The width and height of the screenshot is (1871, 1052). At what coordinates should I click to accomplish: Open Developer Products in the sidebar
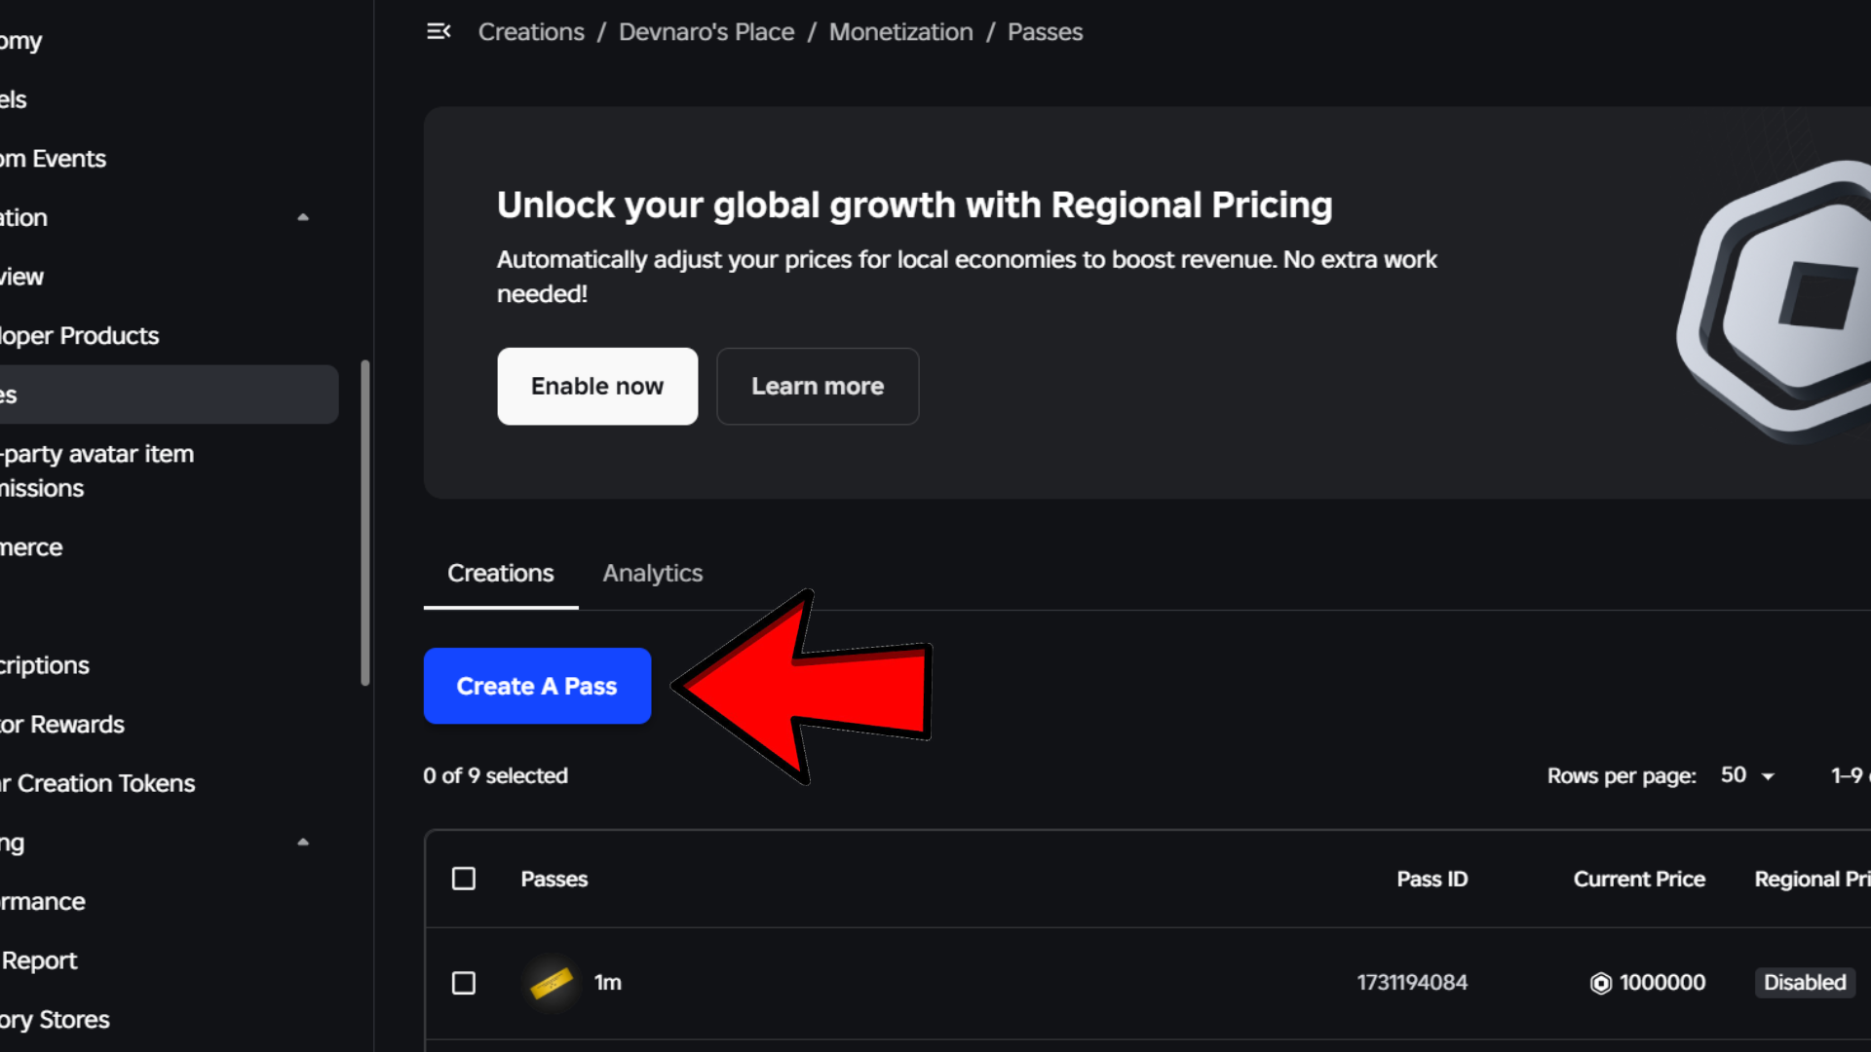coord(80,336)
